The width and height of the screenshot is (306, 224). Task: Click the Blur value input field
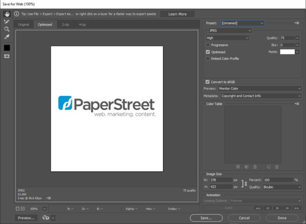[x=287, y=45]
